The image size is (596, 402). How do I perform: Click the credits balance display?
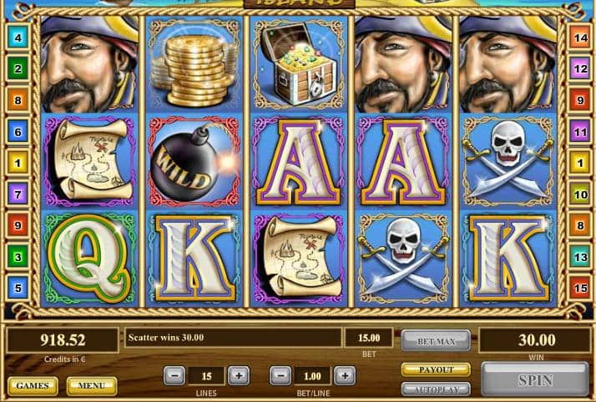(x=63, y=340)
